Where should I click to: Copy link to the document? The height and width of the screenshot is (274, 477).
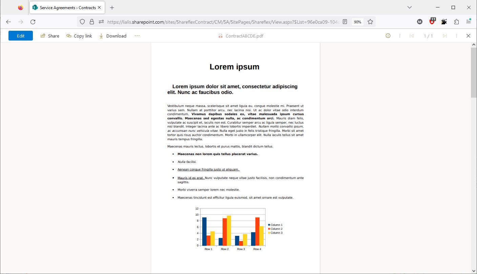(79, 36)
